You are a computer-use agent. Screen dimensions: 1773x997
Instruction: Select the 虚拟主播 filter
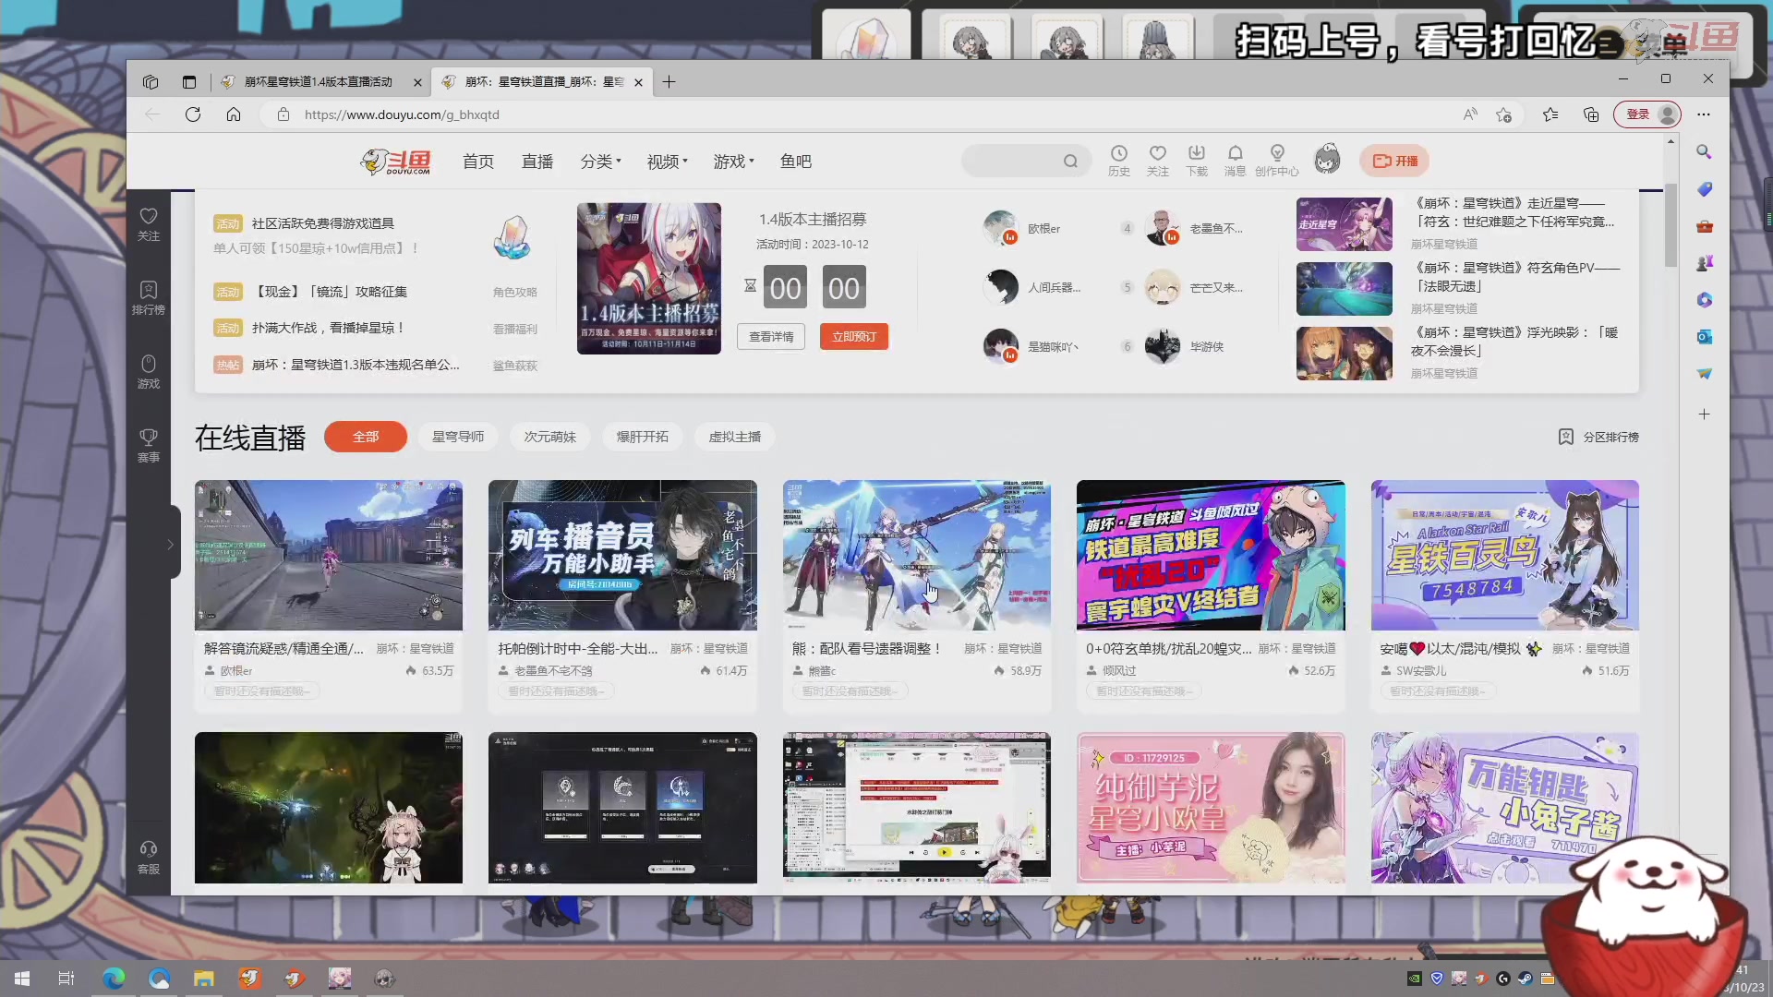(x=735, y=437)
